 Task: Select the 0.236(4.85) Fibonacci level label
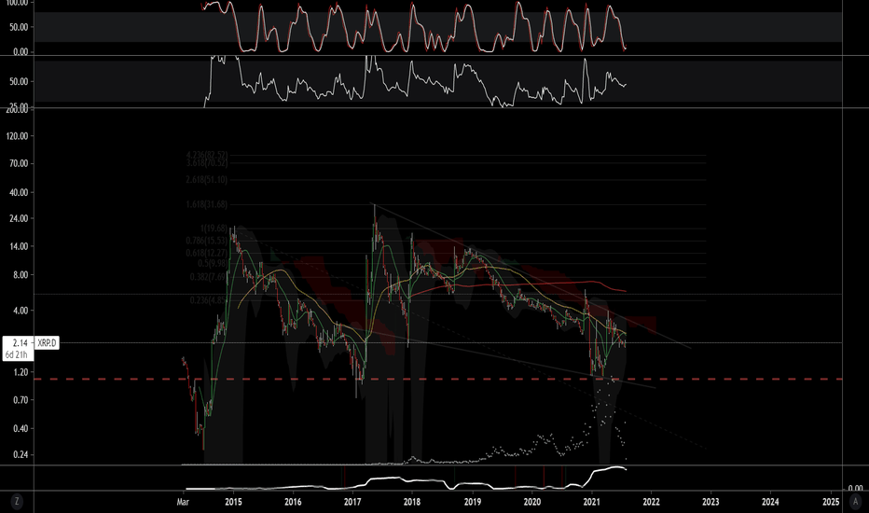[208, 300]
